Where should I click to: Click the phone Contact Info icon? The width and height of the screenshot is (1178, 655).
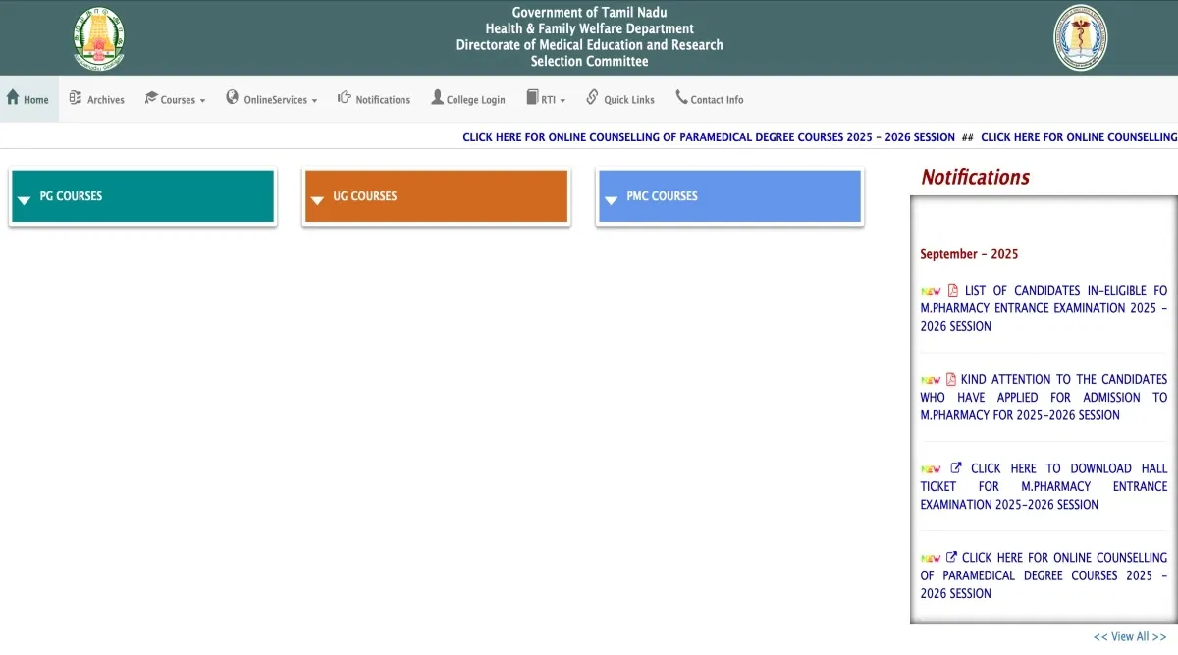tap(681, 97)
